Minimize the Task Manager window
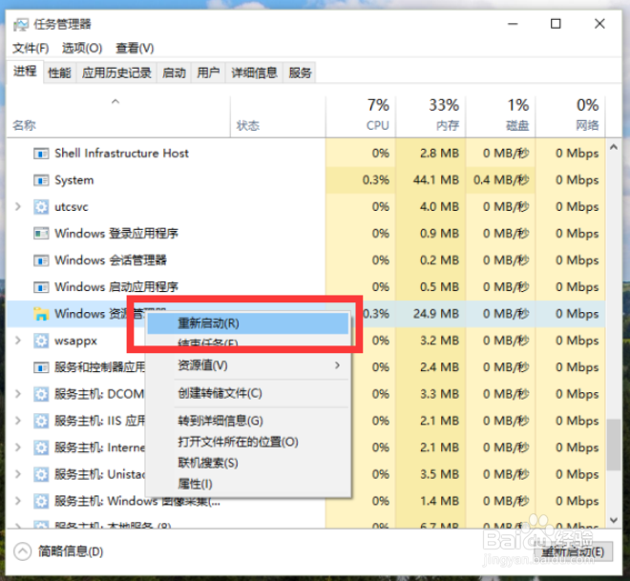This screenshot has height=581, width=630. click(x=513, y=24)
